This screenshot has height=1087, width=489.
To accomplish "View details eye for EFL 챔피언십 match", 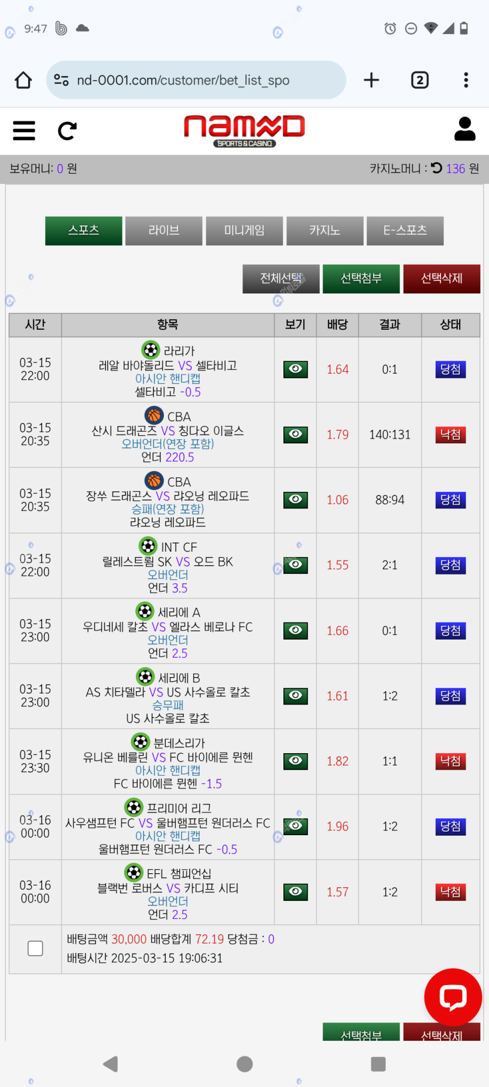I will (296, 891).
